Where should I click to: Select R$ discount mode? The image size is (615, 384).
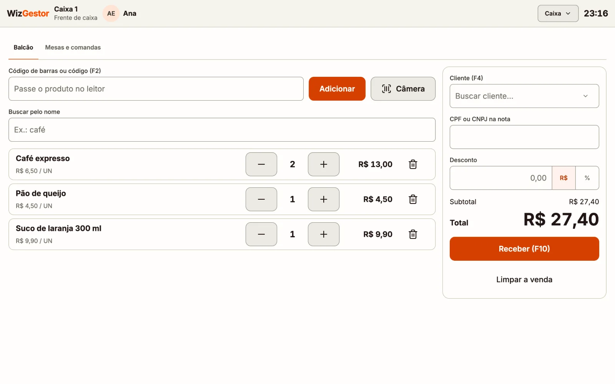(x=563, y=178)
